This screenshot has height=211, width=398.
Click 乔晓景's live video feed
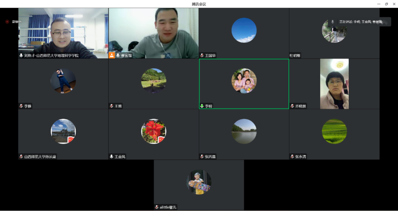[334, 84]
